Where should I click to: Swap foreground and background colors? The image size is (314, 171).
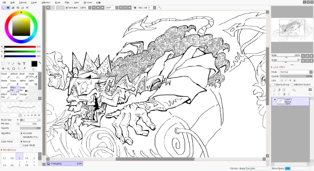pyautogui.click(x=39, y=63)
